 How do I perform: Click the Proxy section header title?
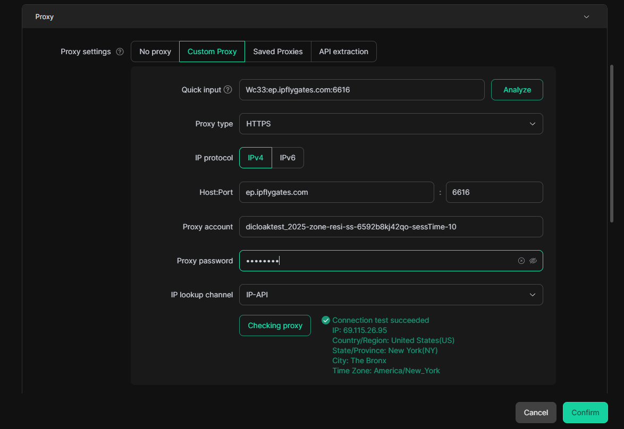(x=44, y=16)
